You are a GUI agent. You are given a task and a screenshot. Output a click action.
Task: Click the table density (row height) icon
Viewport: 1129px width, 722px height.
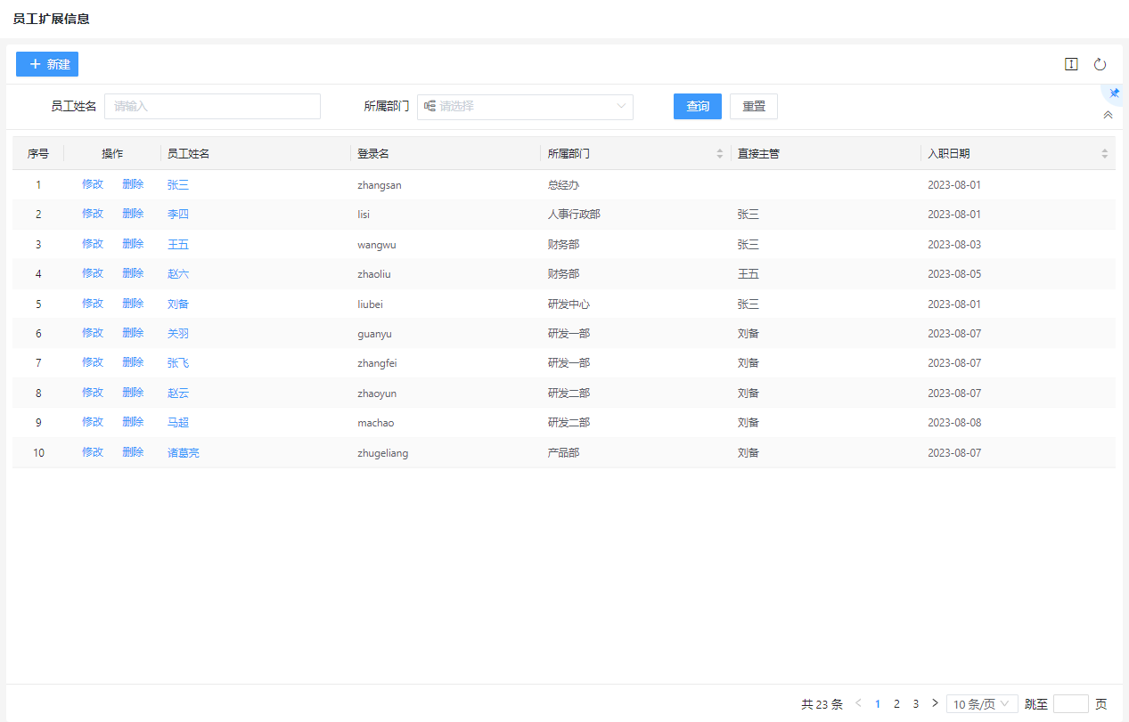pos(1071,64)
